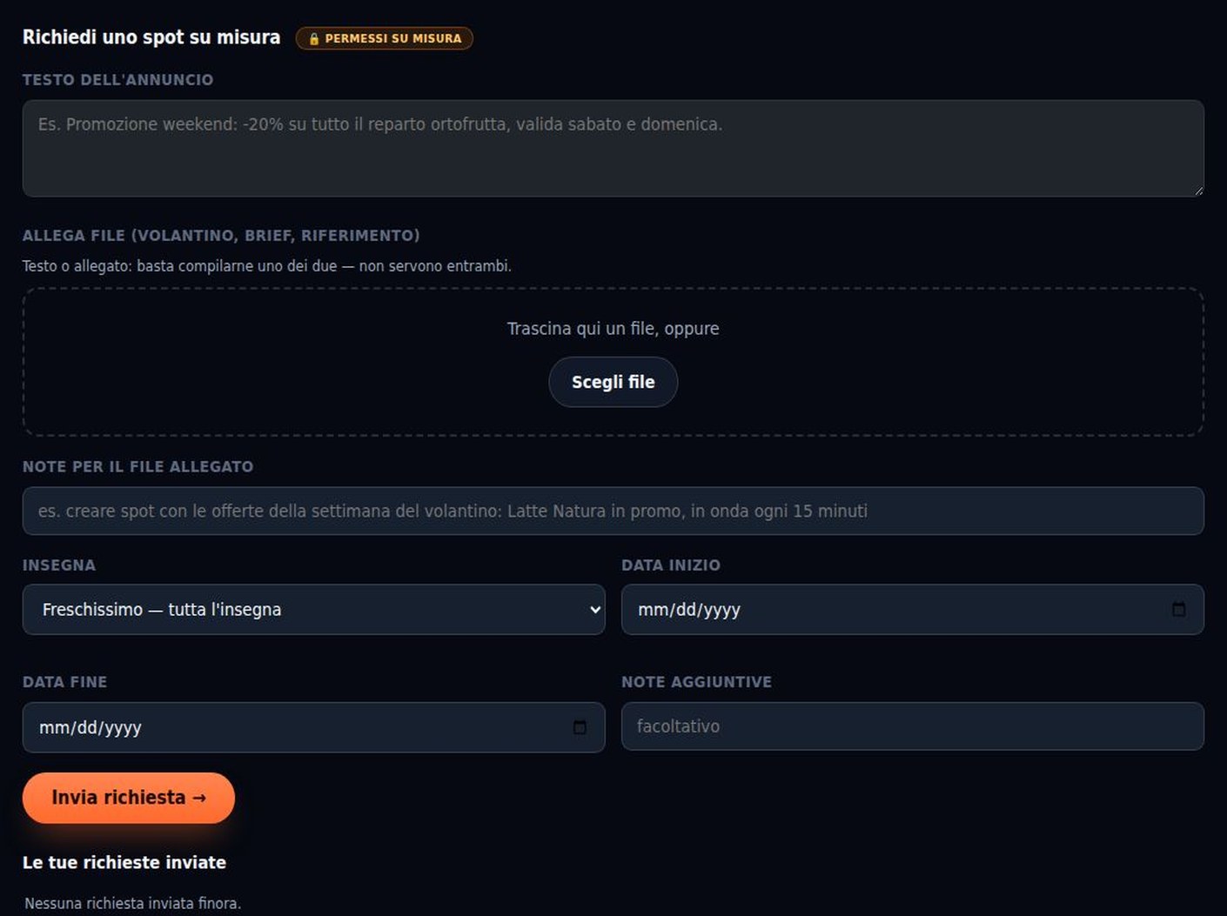Viewport: 1227px width, 916px height.
Task: Expand the Insegna dropdown
Action: (x=313, y=609)
